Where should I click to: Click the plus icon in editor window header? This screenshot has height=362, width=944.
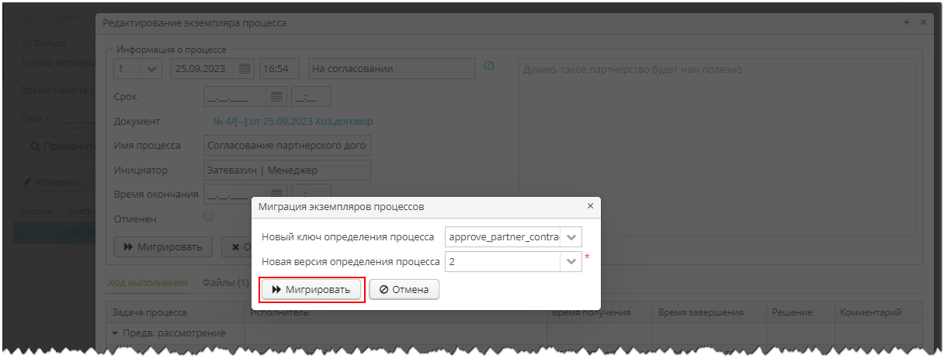tap(907, 22)
